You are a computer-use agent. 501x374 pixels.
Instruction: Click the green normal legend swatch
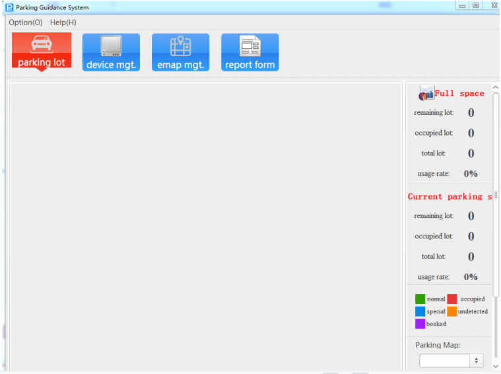coord(420,299)
